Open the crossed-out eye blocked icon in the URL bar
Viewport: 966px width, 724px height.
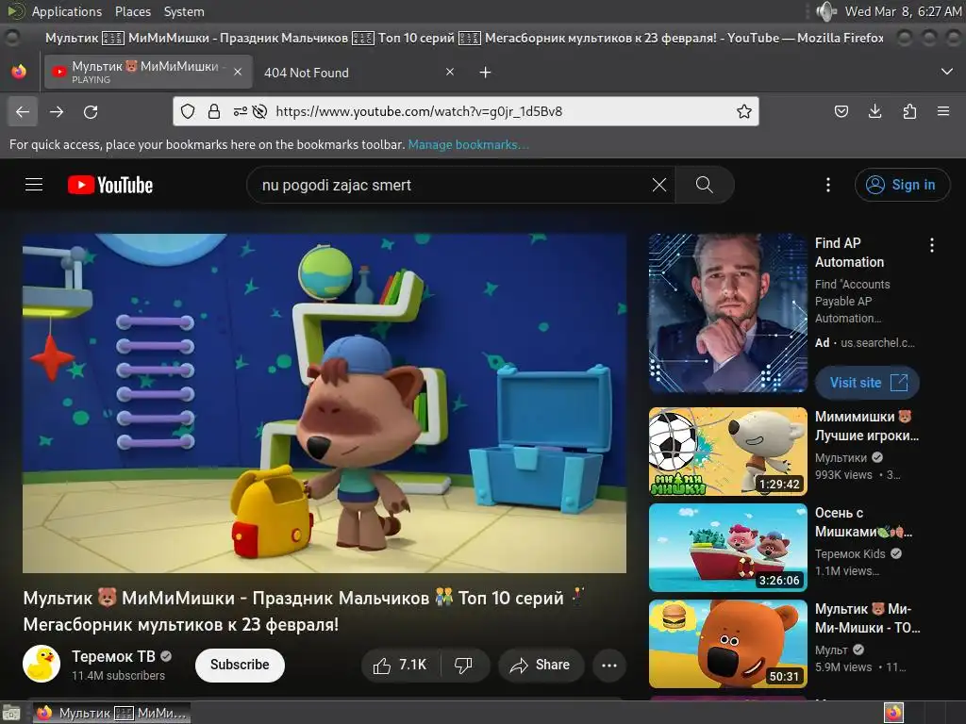click(x=260, y=111)
